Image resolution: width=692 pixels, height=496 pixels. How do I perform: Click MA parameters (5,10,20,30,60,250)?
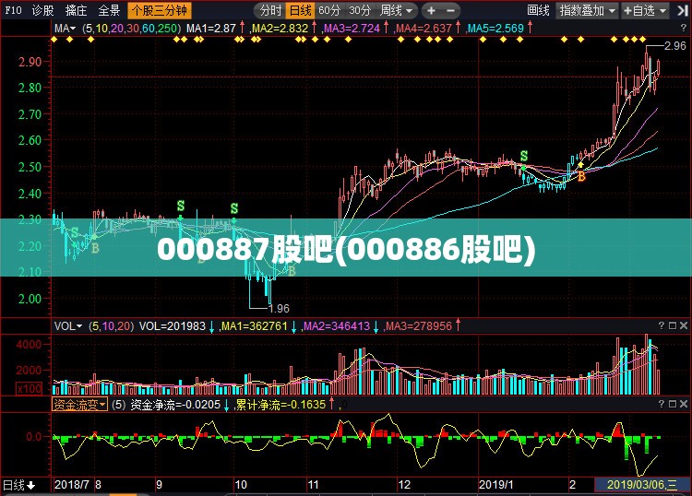(x=132, y=29)
